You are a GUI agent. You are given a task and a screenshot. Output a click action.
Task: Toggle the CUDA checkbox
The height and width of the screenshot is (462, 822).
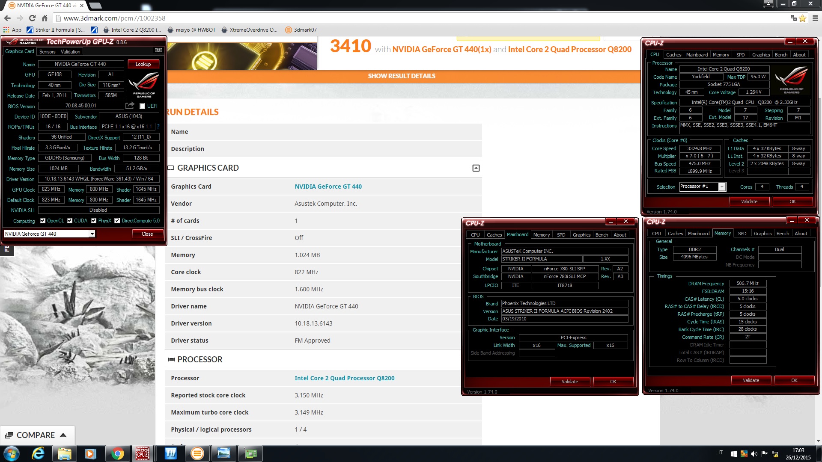70,221
